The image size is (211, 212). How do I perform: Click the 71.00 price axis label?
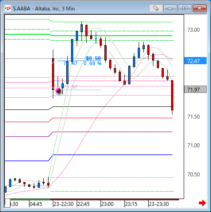(x=194, y=146)
